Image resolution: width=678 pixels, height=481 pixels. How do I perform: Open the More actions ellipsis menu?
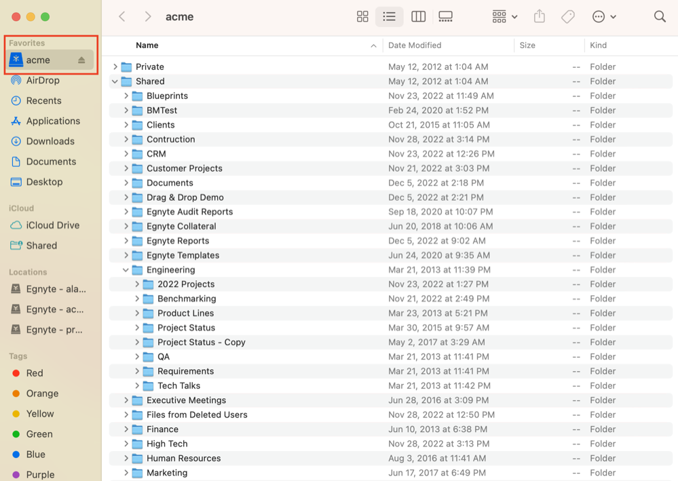click(x=603, y=17)
